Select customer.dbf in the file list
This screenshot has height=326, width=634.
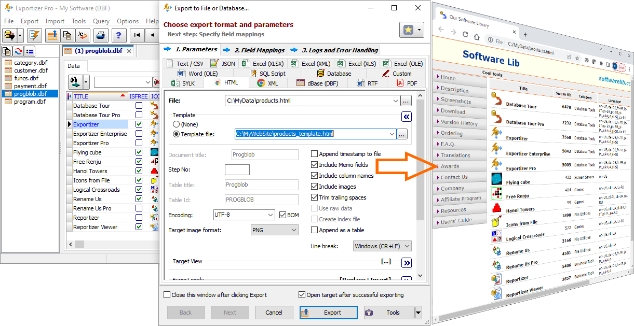(x=30, y=70)
